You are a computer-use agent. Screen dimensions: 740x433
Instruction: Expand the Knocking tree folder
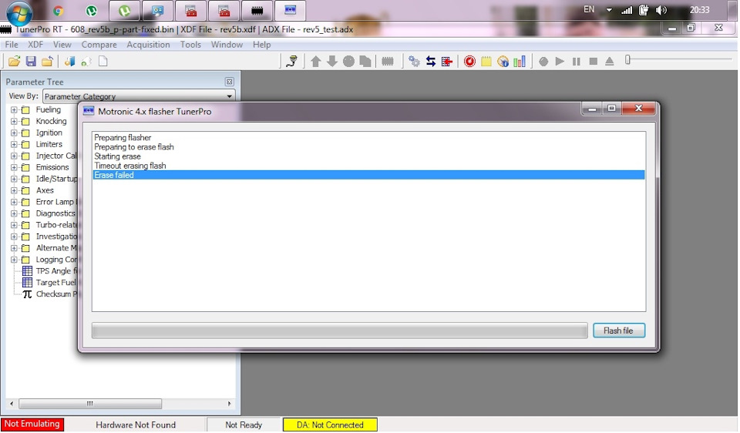tap(14, 121)
